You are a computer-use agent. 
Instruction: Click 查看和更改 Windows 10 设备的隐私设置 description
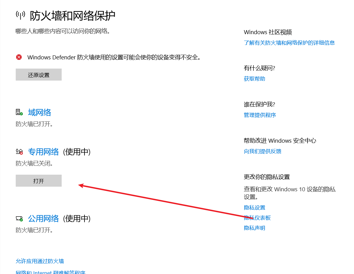coord(290,193)
